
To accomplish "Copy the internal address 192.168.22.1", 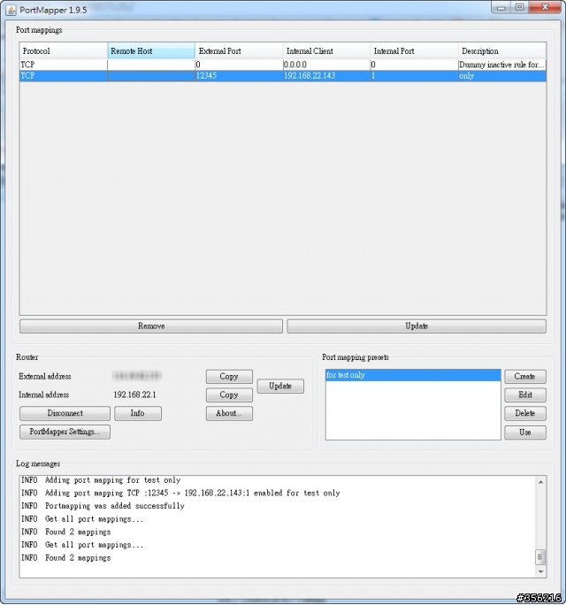I will pyautogui.click(x=229, y=395).
